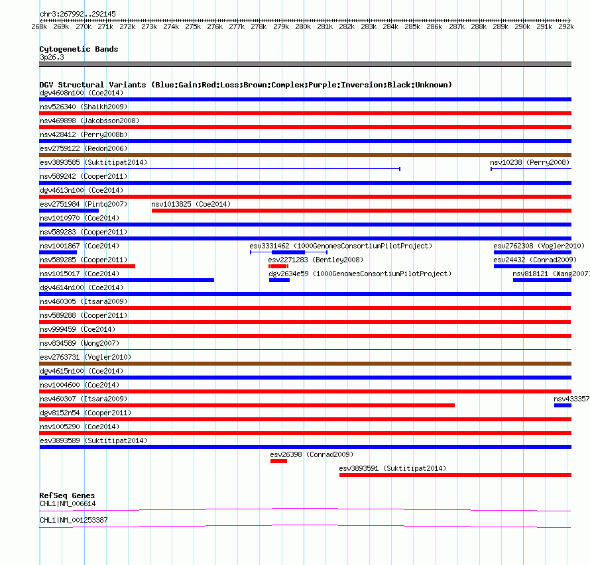Click dgv4613n100 (Coe2014) label

82,190
